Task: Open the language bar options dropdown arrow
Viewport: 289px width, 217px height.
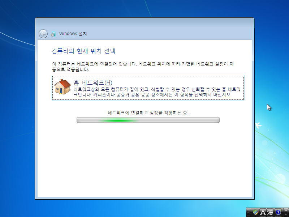Action: point(286,214)
